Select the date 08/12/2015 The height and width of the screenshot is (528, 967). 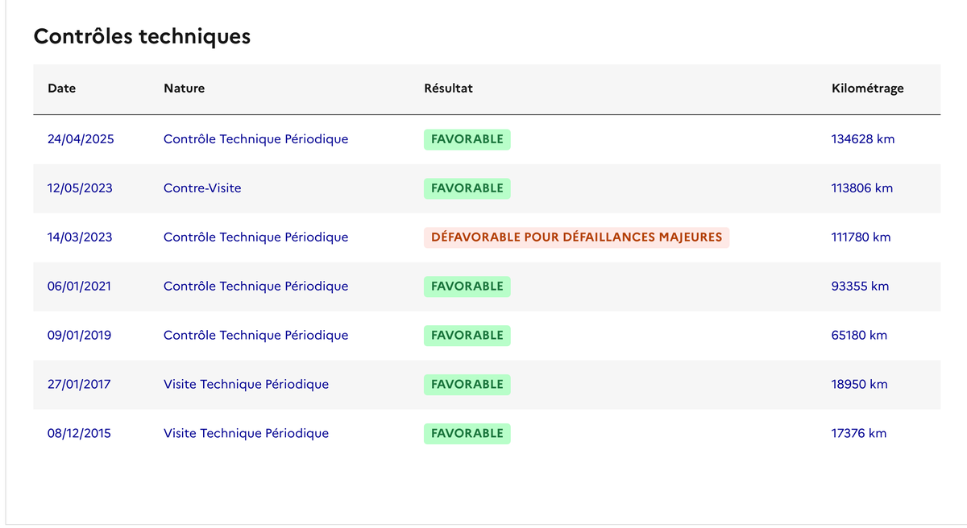tap(79, 434)
